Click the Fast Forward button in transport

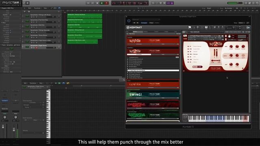tap(93, 3)
